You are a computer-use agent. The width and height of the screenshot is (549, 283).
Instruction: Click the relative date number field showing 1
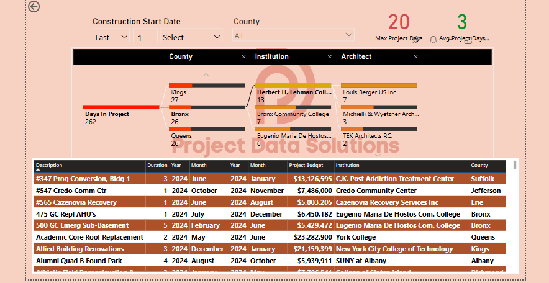coord(145,37)
